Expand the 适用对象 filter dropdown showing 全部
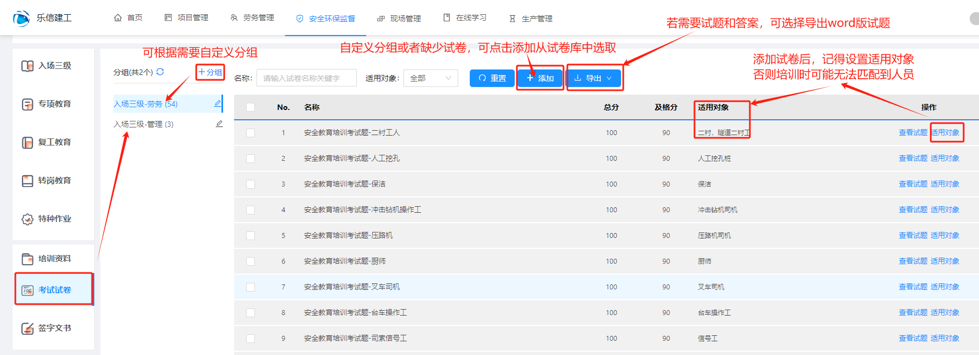The width and height of the screenshot is (979, 355). point(430,78)
